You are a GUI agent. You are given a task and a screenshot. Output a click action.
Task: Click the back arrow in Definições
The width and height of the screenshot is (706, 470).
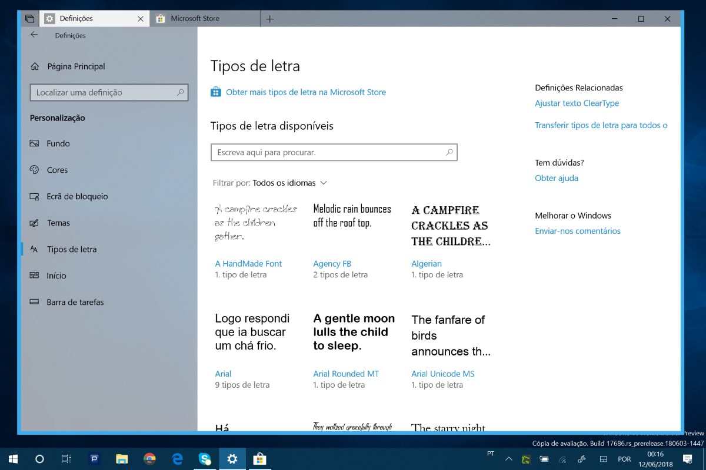pyautogui.click(x=34, y=35)
